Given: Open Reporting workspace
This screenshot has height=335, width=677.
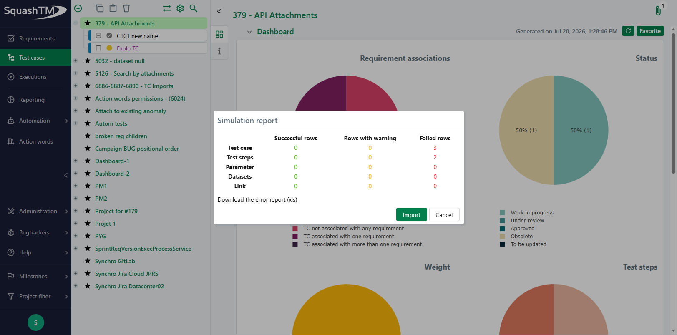Looking at the screenshot, I should click(x=35, y=100).
